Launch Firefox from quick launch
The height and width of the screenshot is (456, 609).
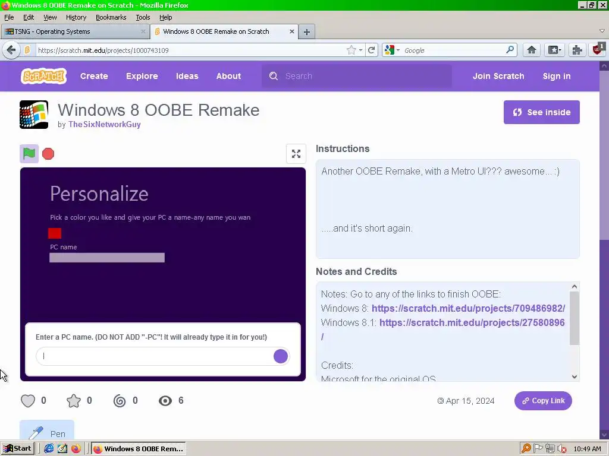click(x=76, y=449)
